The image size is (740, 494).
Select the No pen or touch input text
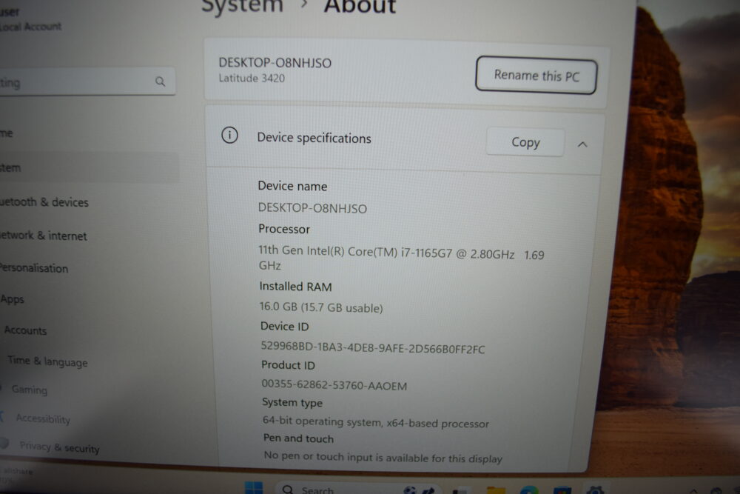pyautogui.click(x=383, y=457)
